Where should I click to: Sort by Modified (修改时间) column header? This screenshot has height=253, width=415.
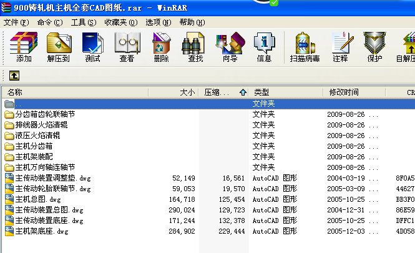pos(354,92)
